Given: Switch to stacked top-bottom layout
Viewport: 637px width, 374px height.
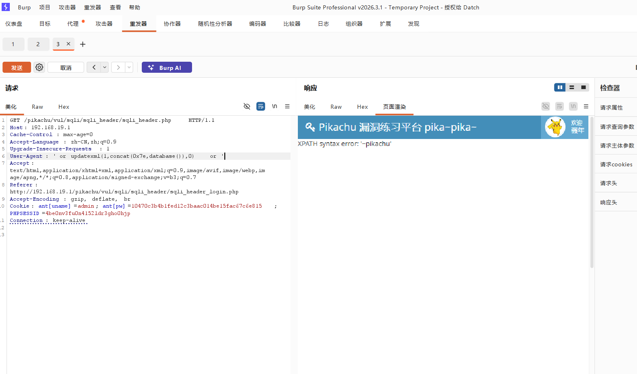Looking at the screenshot, I should 572,87.
